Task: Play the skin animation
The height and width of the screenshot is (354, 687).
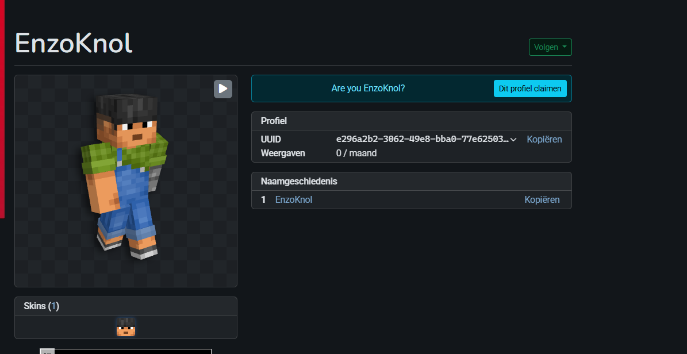Action: click(223, 89)
